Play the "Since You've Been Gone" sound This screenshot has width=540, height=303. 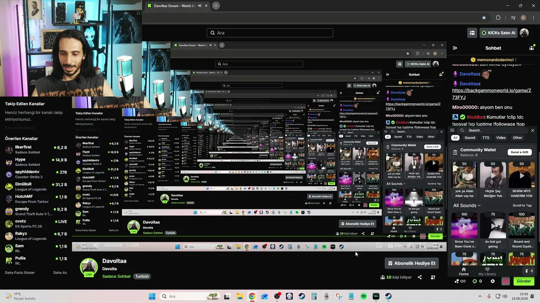point(464,225)
